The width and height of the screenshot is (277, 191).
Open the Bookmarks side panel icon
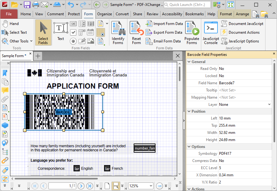click(5, 73)
